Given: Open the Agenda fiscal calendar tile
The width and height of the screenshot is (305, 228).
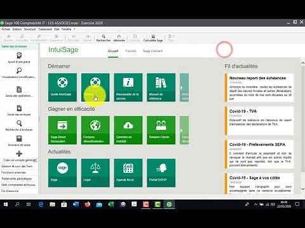Looking at the screenshot, I should coord(128,173).
